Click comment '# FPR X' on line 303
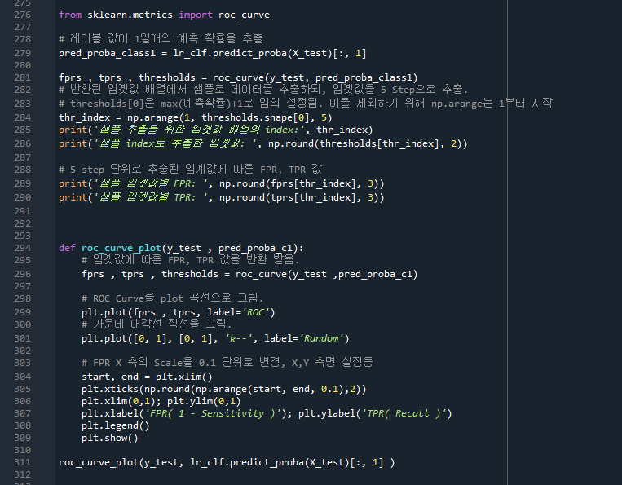The width and height of the screenshot is (622, 485). click(x=102, y=363)
